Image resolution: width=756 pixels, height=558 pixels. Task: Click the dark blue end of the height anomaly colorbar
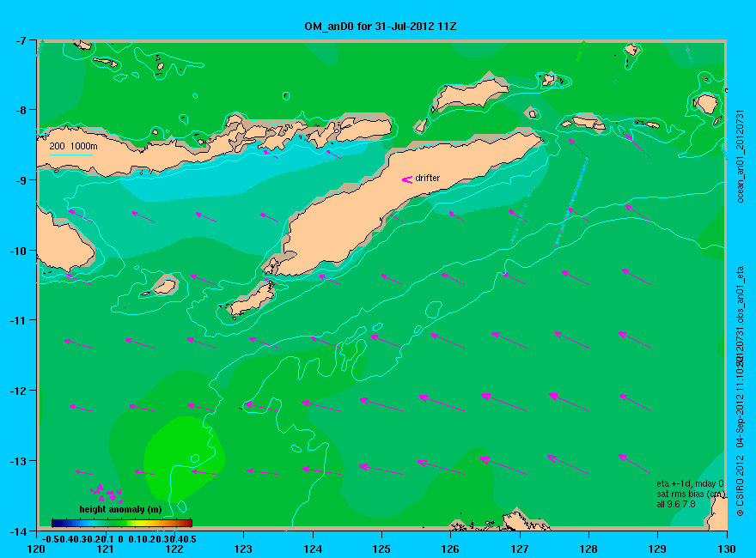pos(56,523)
